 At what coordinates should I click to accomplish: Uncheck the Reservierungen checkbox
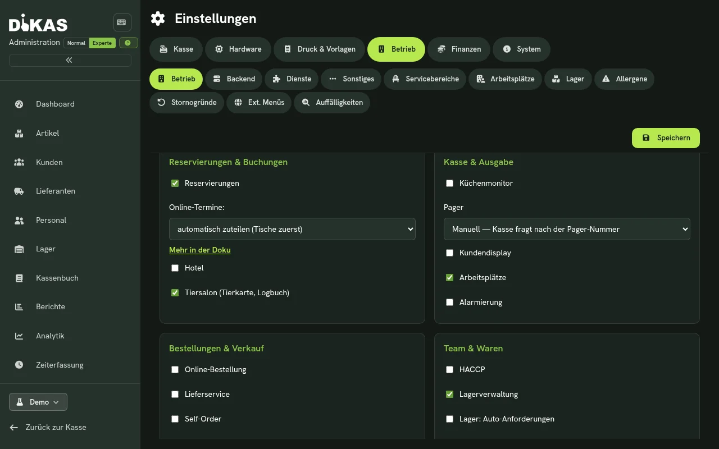(x=175, y=183)
